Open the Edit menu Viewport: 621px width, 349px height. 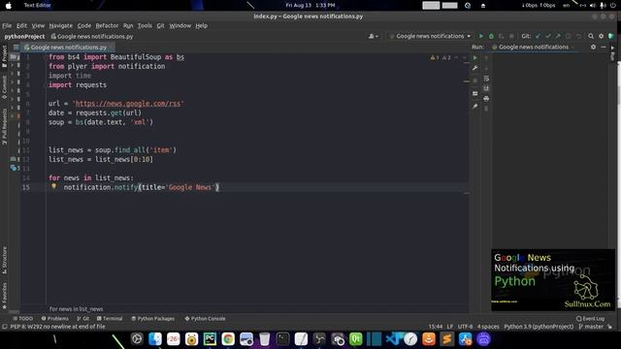pyautogui.click(x=21, y=26)
